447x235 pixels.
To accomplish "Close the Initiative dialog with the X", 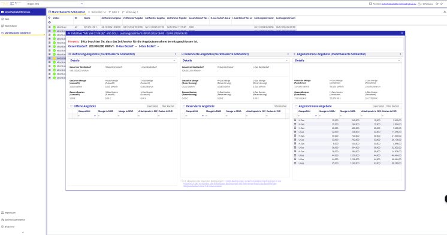I will [402, 34].
